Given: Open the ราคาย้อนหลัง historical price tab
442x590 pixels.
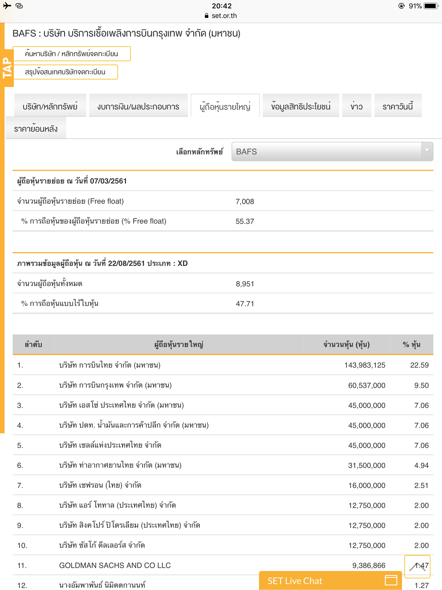Looking at the screenshot, I should tap(36, 128).
